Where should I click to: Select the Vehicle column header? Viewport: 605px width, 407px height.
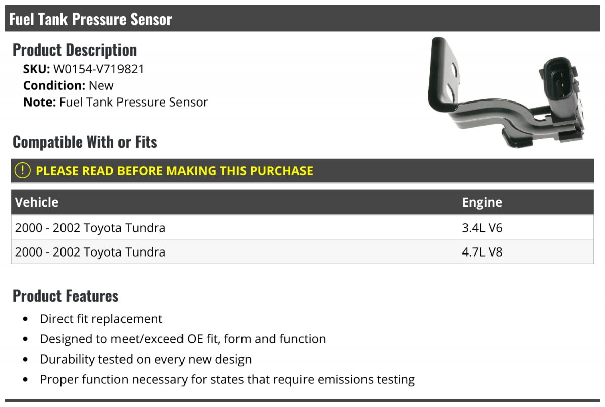click(37, 202)
